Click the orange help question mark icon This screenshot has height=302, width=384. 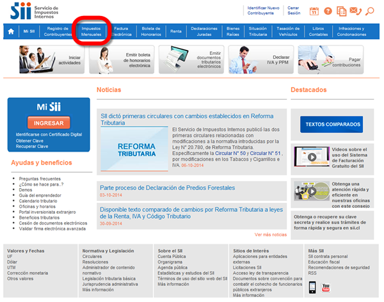click(328, 11)
